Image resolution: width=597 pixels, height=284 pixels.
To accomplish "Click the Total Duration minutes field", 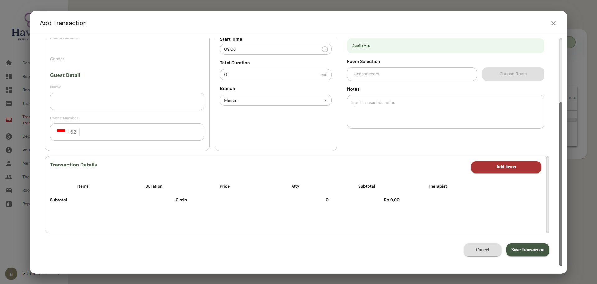I will pos(276,75).
